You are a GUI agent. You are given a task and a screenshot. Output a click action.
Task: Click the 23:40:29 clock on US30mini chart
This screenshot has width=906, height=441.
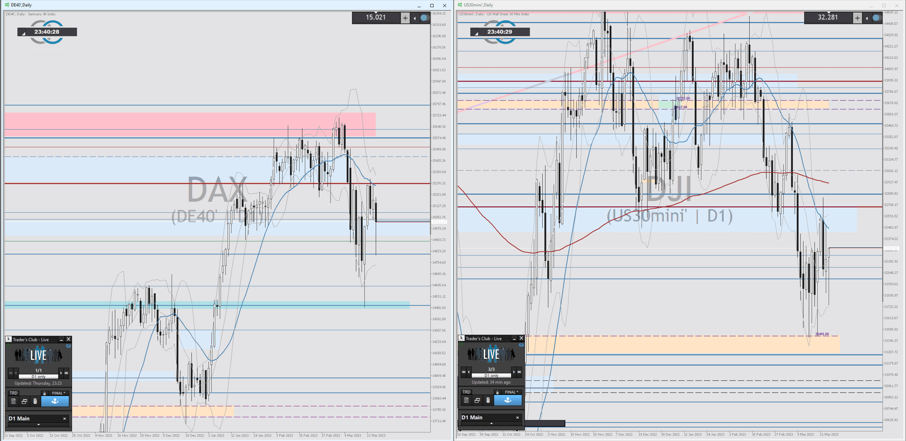coord(500,32)
